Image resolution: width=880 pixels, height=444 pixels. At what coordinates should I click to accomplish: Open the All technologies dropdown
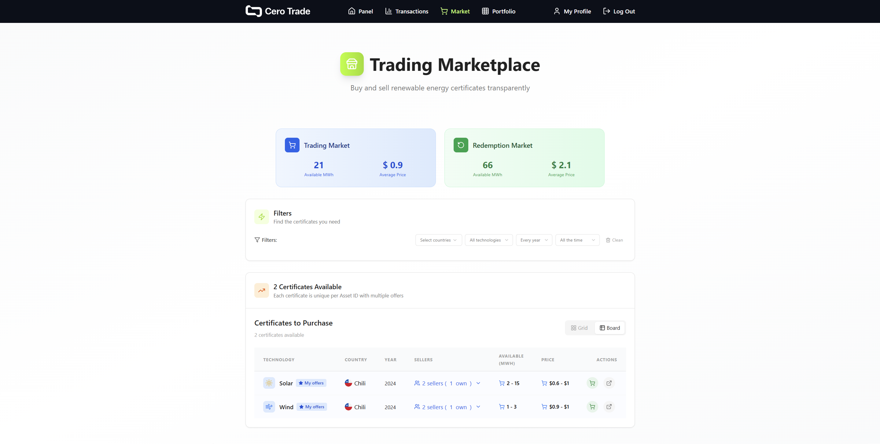(x=488, y=240)
